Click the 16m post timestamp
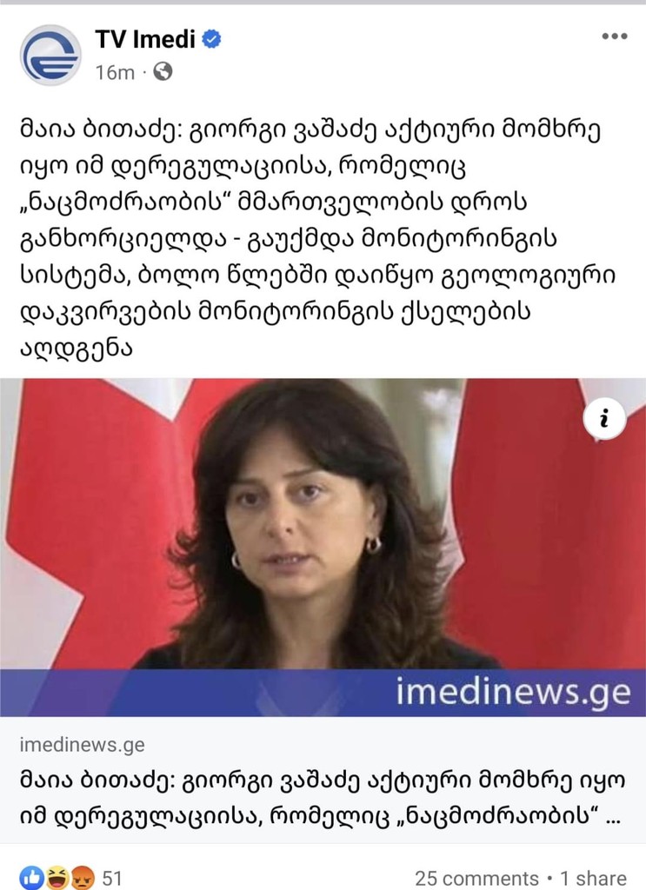 (x=116, y=73)
